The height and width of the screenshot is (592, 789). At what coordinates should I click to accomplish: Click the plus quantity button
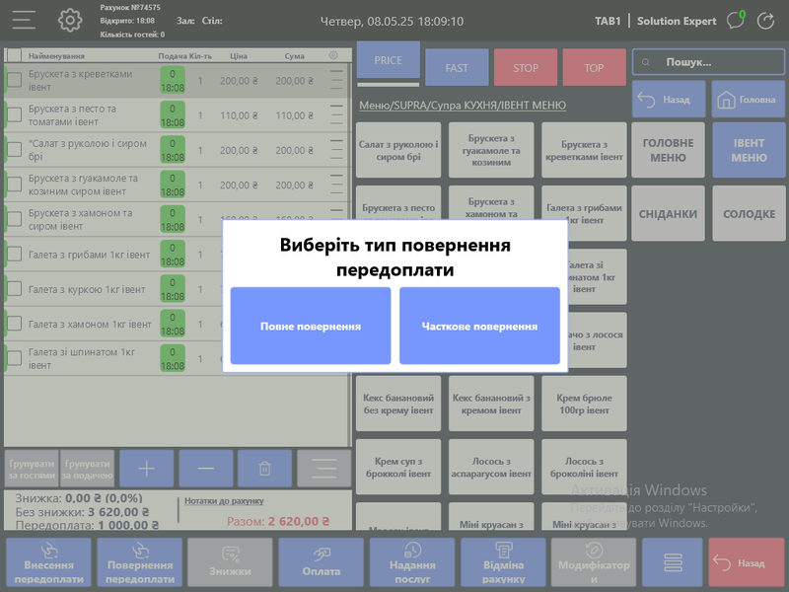coord(146,468)
